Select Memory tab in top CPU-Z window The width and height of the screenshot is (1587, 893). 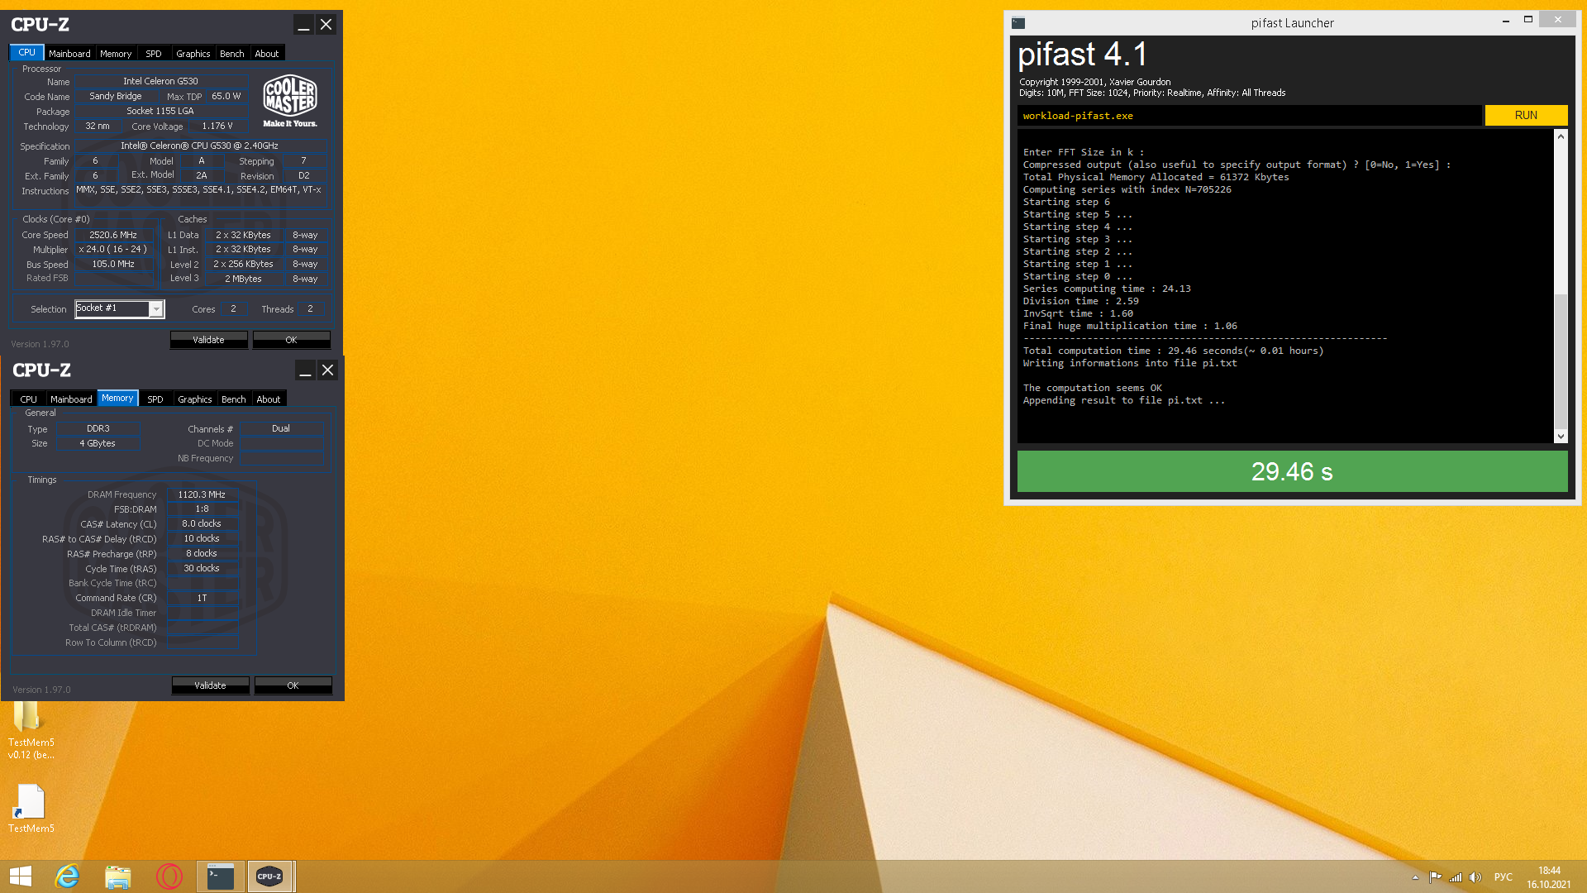point(116,54)
